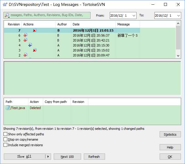
Task: Click the Path column header in changed paths
Action: (x=16, y=102)
